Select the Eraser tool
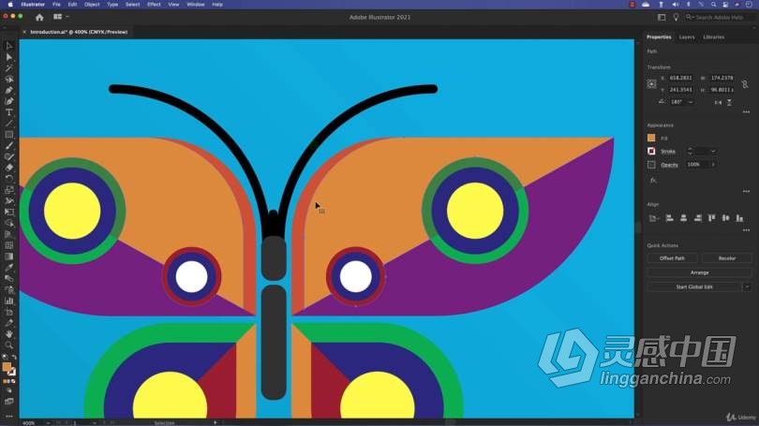Image resolution: width=759 pixels, height=426 pixels. coord(9,168)
